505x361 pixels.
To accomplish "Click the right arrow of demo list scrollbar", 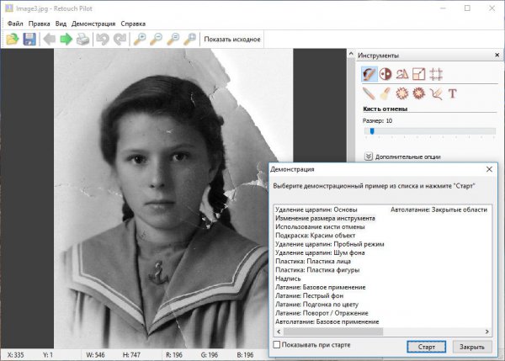I will (487, 332).
